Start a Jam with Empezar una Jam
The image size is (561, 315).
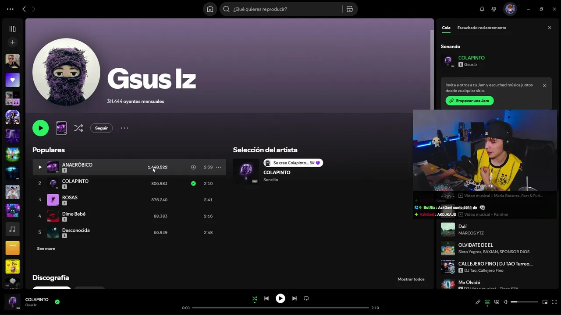(x=469, y=101)
